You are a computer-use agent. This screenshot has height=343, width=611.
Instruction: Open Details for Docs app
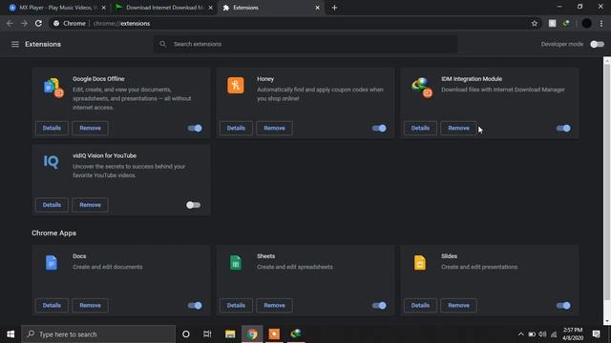(x=52, y=305)
